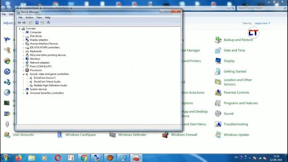288x162 pixels.
Task: Click the Windows Defender icon
Action: tap(112, 135)
